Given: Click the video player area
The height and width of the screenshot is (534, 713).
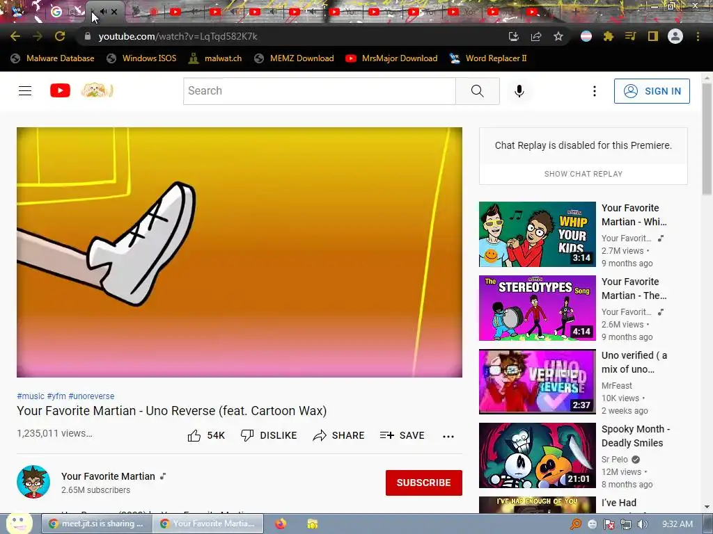Looking at the screenshot, I should click(240, 252).
